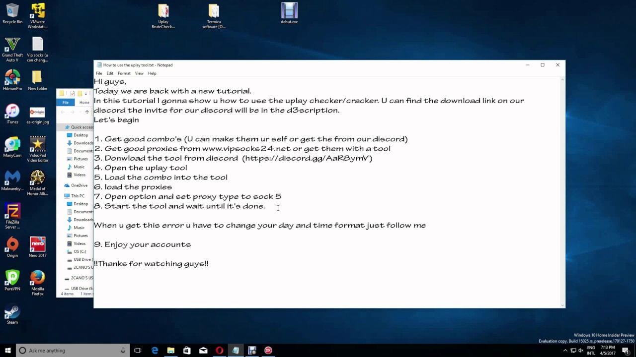The width and height of the screenshot is (636, 357).
Task: Click the Ask me anything search box
Action: (73, 351)
